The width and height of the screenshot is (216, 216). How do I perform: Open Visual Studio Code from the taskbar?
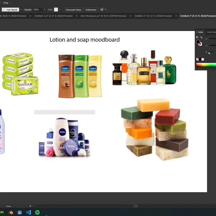coord(28,212)
